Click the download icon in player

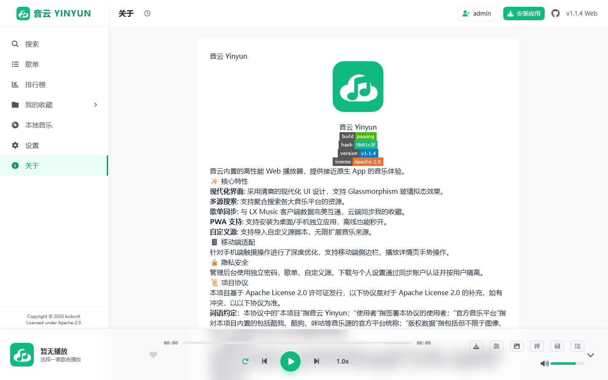coord(476,346)
